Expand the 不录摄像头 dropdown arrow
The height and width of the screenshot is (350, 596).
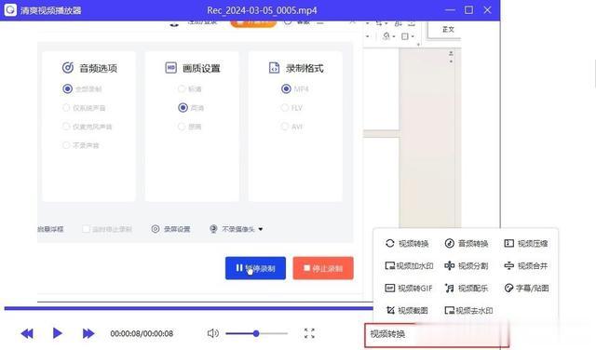[x=261, y=229]
